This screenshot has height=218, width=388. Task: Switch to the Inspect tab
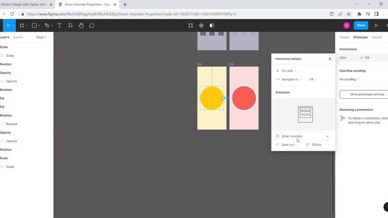(377, 38)
